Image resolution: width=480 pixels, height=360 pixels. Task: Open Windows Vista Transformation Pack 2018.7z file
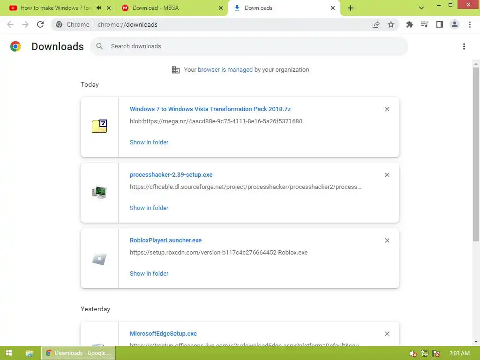pos(210,109)
